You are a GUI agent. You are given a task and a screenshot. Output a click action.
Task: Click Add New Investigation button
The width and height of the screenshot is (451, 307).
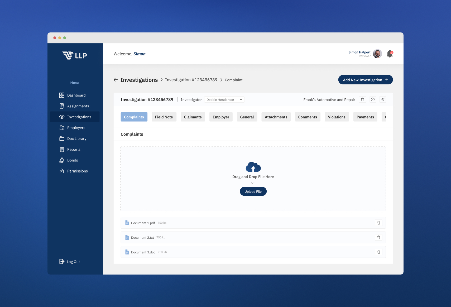click(365, 80)
